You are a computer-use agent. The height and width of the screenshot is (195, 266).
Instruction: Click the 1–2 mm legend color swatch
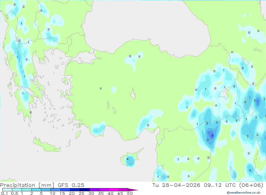coord(27,190)
